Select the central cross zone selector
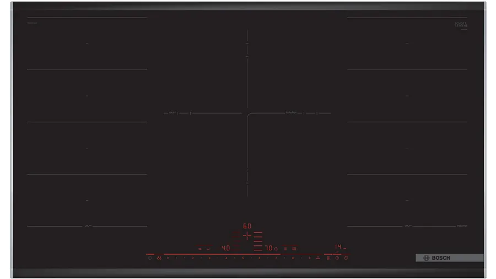This screenshot has height=279, width=496. [x=247, y=236]
